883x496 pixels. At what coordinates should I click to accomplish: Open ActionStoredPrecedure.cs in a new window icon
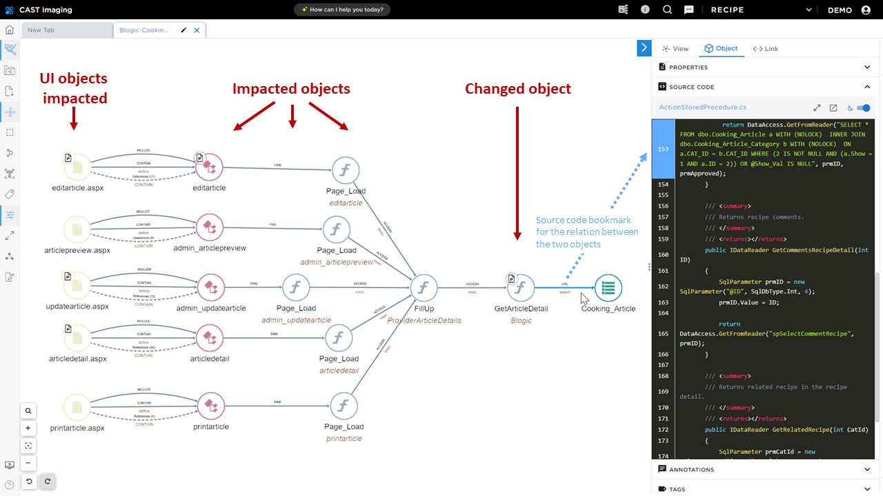pyautogui.click(x=833, y=107)
